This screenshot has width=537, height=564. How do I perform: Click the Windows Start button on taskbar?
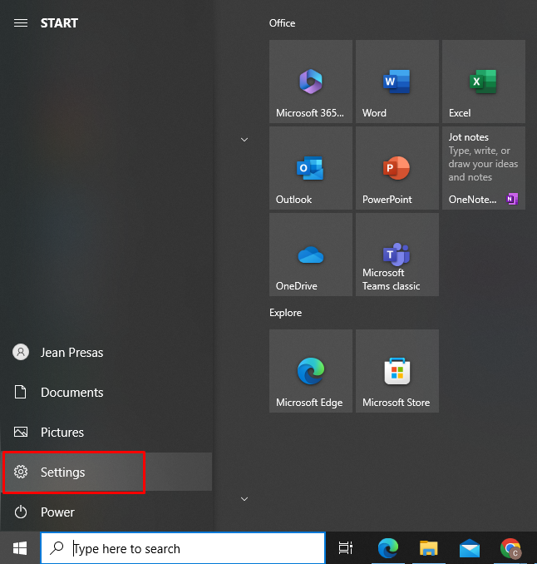click(x=20, y=548)
